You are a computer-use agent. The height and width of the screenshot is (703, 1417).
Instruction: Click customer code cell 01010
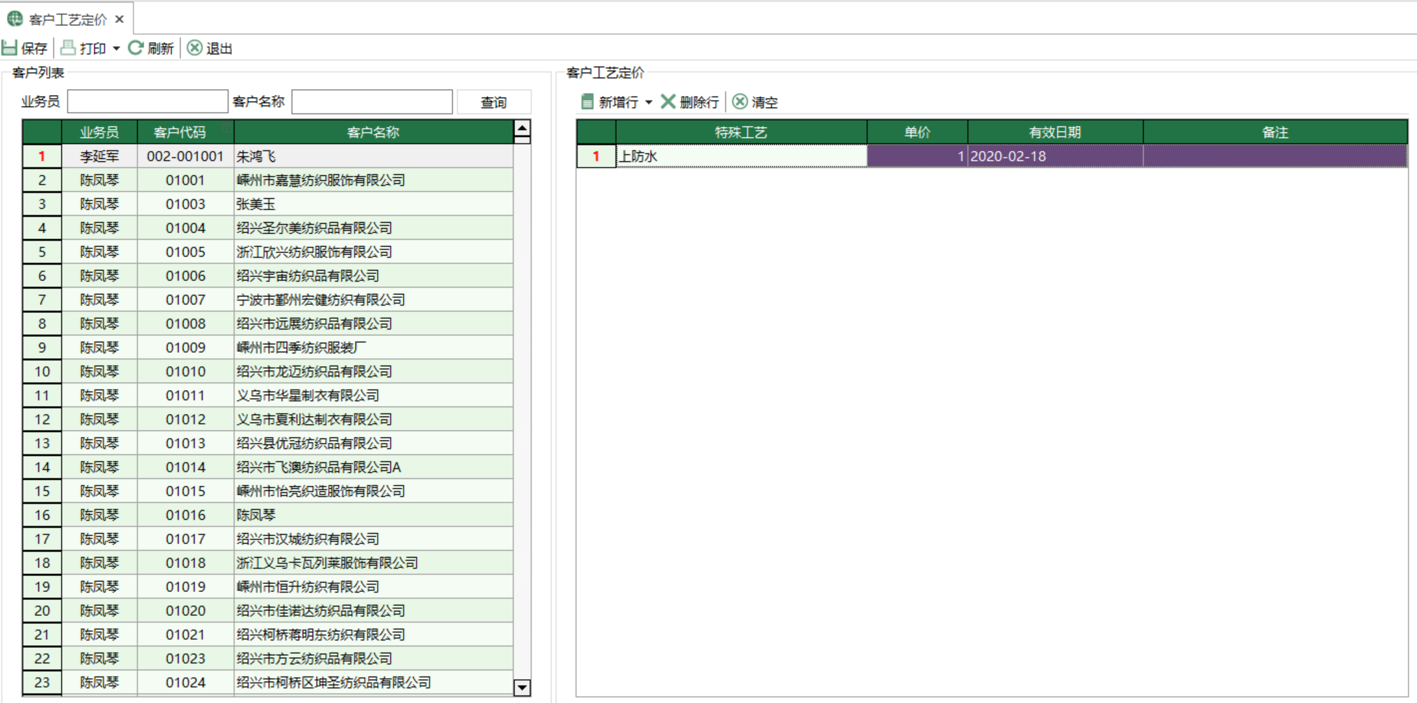(x=185, y=371)
